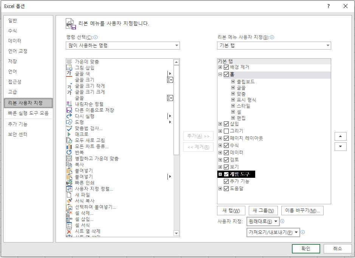Click the 서식 복사 brush icon
This screenshot has width=355, height=258.
pos(69,201)
